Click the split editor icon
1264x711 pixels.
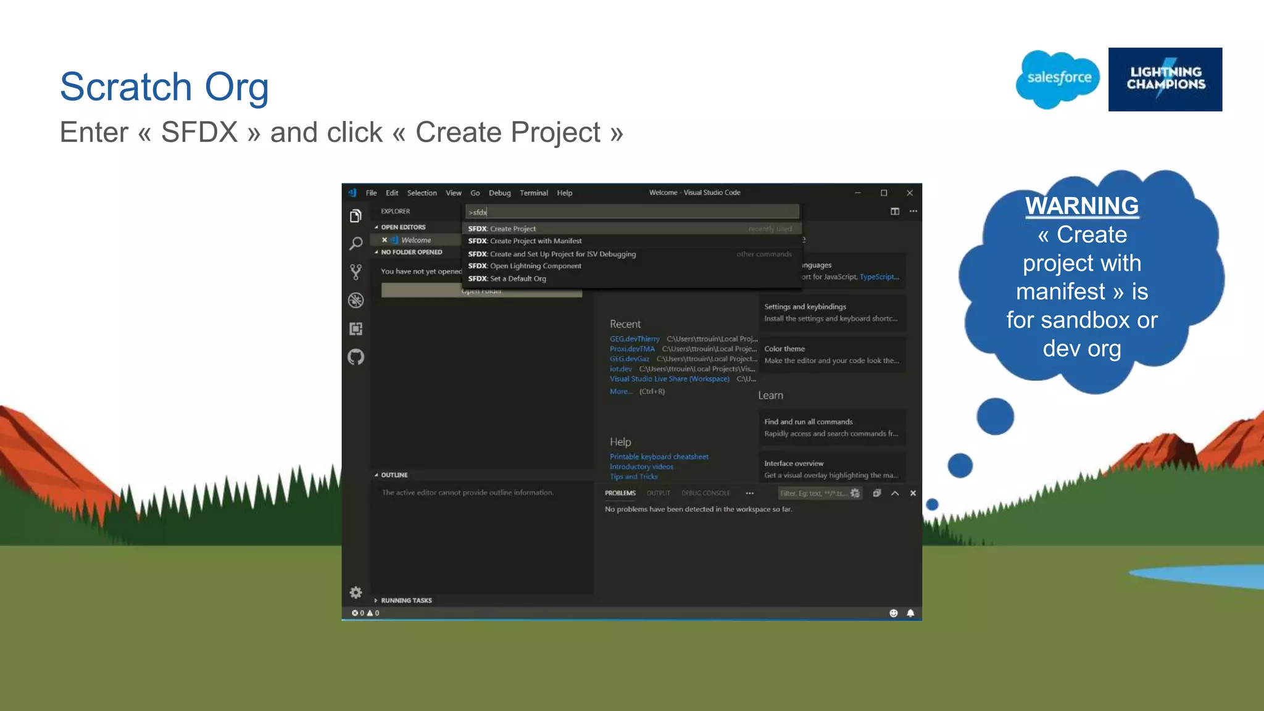(x=895, y=211)
